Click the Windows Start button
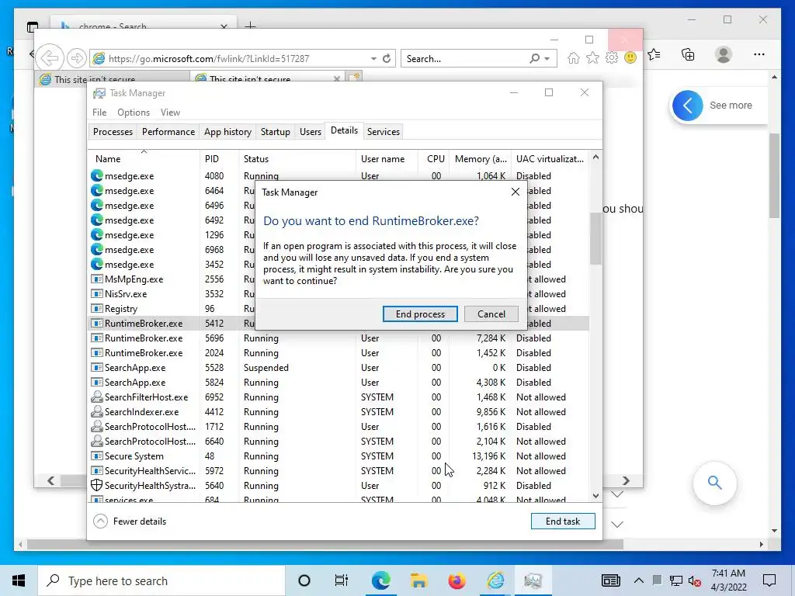Viewport: 795px width, 596px height. (x=19, y=580)
